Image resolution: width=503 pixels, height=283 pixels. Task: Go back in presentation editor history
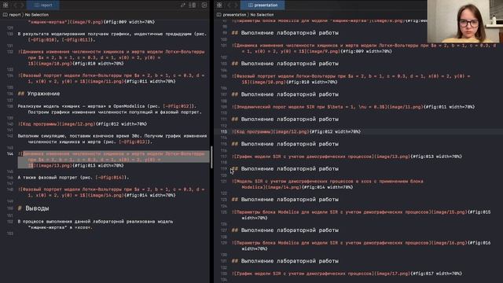229,5
